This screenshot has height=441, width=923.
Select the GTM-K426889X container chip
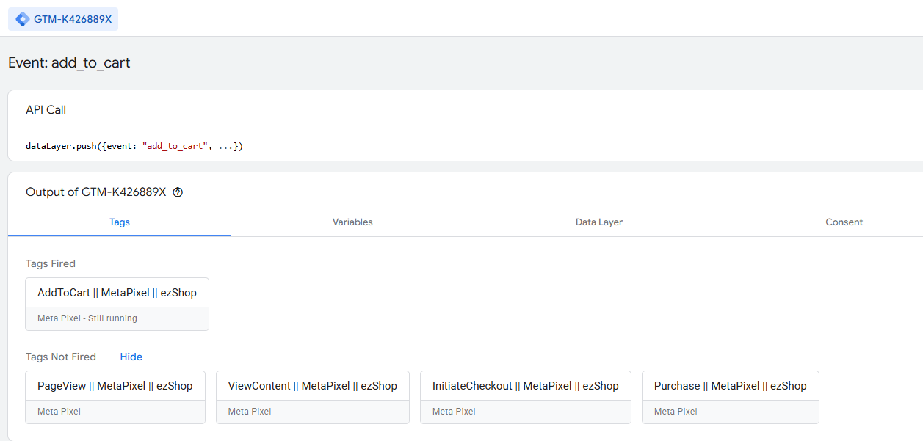63,19
